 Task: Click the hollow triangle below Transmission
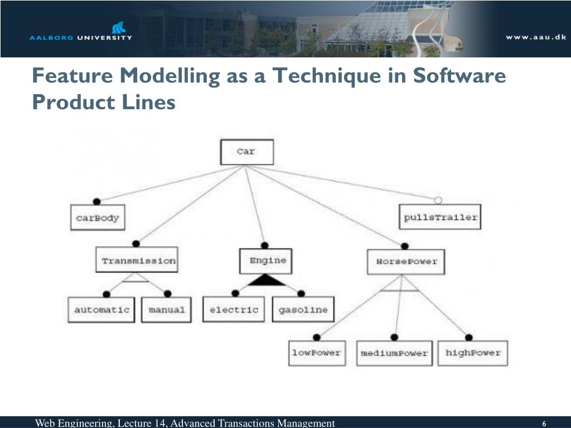coord(136,278)
